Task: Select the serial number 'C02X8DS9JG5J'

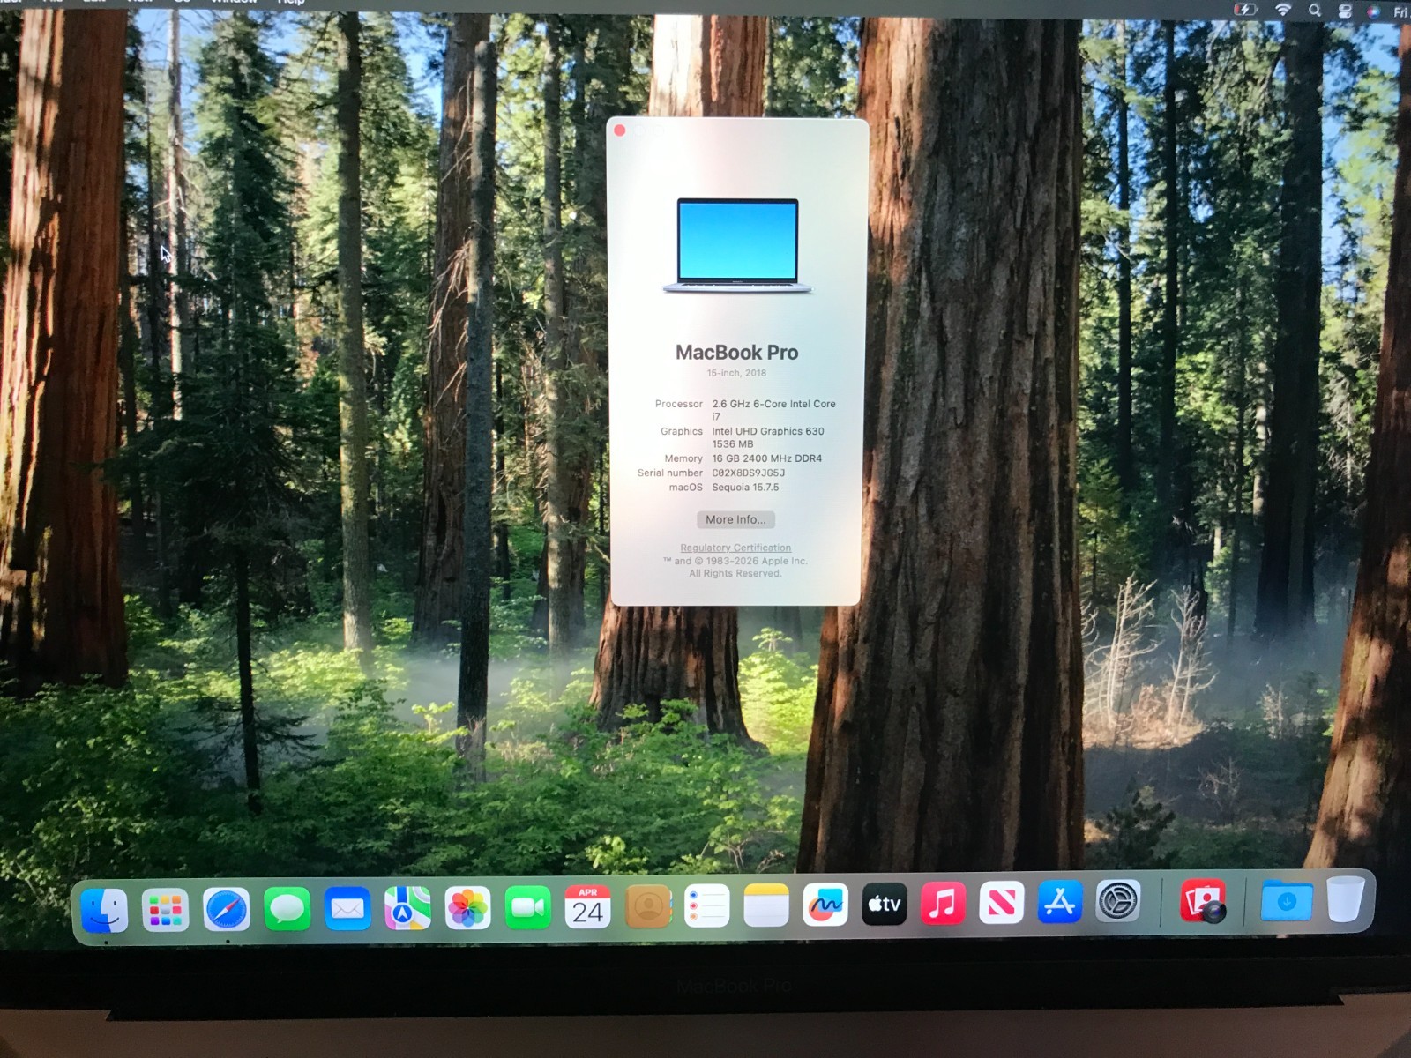Action: tap(749, 473)
